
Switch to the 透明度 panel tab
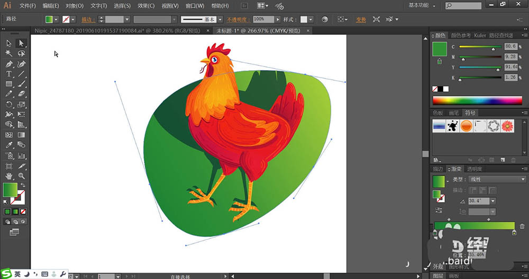pos(475,169)
